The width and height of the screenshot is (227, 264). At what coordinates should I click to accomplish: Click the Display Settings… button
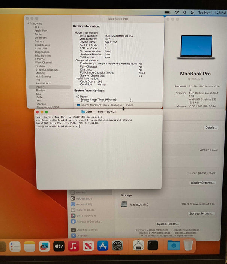tap(203, 183)
